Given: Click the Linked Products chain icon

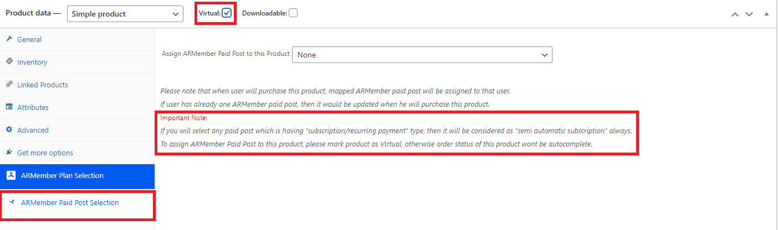Looking at the screenshot, I should pyautogui.click(x=9, y=85).
